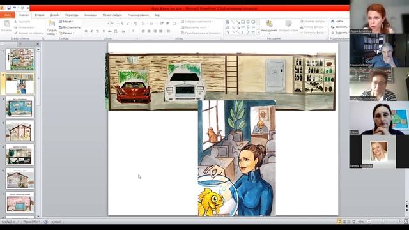Open the Customize Quick Access Toolbar arrow
The height and width of the screenshot is (230, 409).
[27, 8]
